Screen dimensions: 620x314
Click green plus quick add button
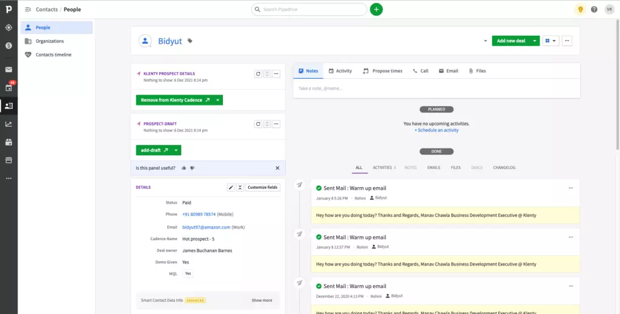pos(376,9)
